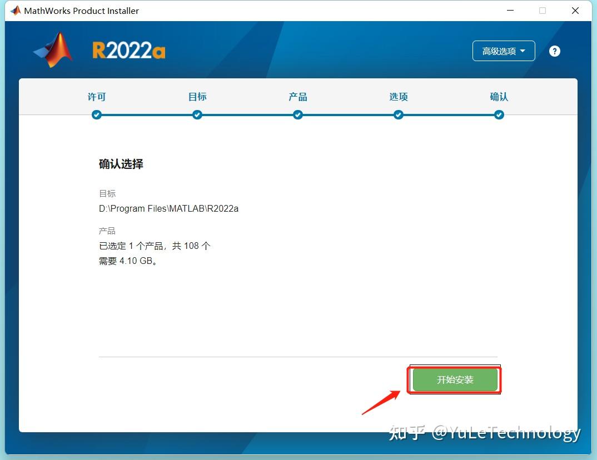This screenshot has width=597, height=460.
Task: Minimize the MathWorks Product Installer window
Action: (x=510, y=10)
